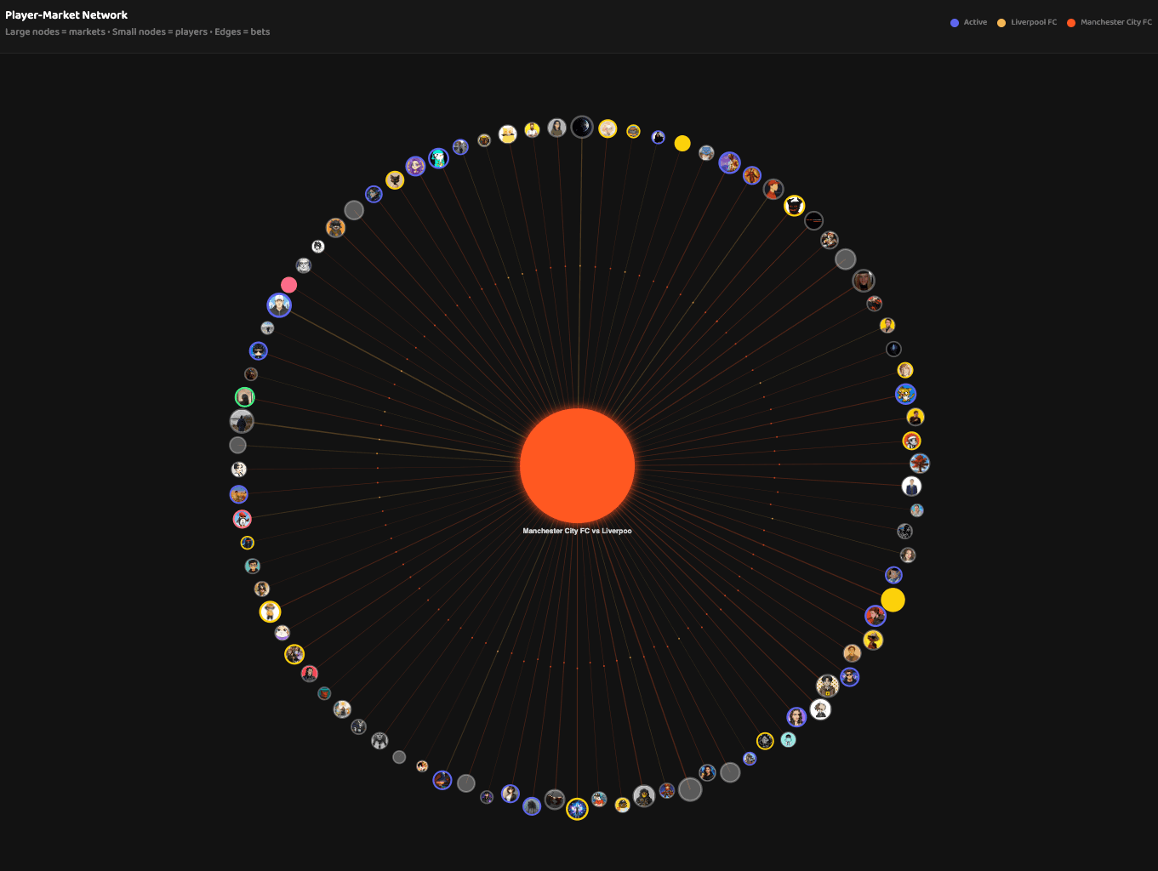
Task: Click the 'Manchester City FC vs Liverpoo' market label
Action: click(x=577, y=531)
